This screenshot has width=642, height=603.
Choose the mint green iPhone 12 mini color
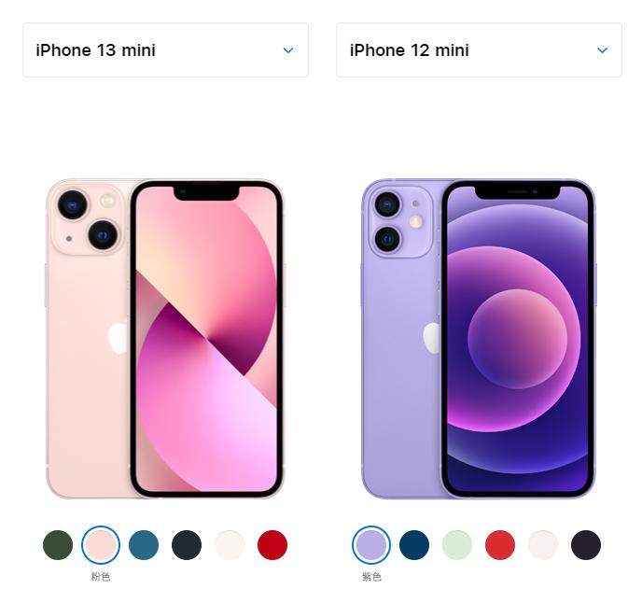457,545
